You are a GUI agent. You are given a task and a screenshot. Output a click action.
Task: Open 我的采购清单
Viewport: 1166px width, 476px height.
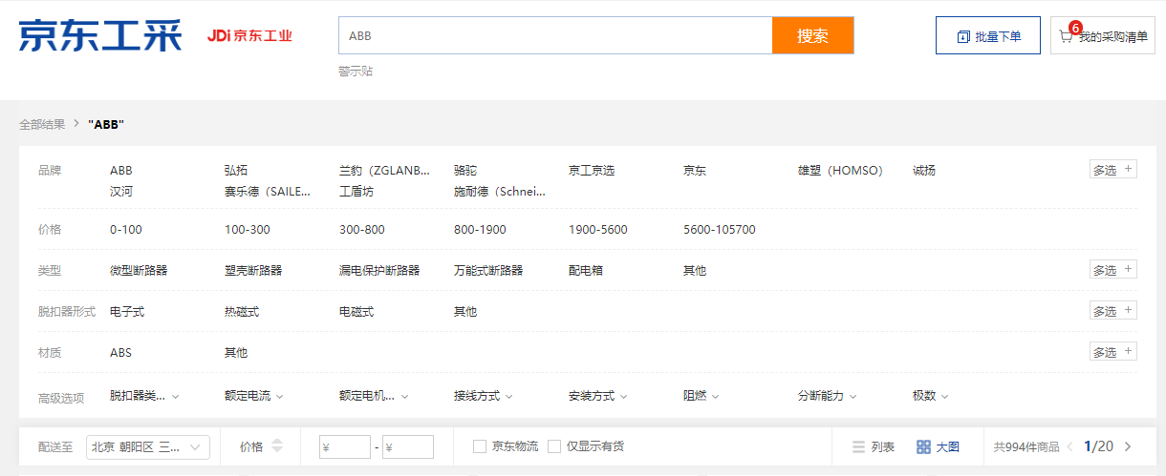tap(1102, 35)
